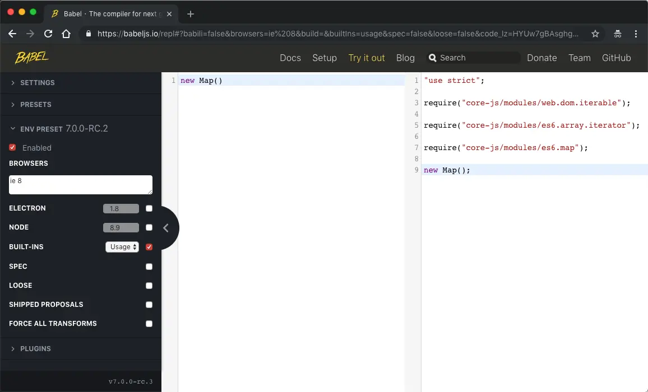Screen dimensions: 648x392
Task: Open a new browser tab
Action: point(191,14)
